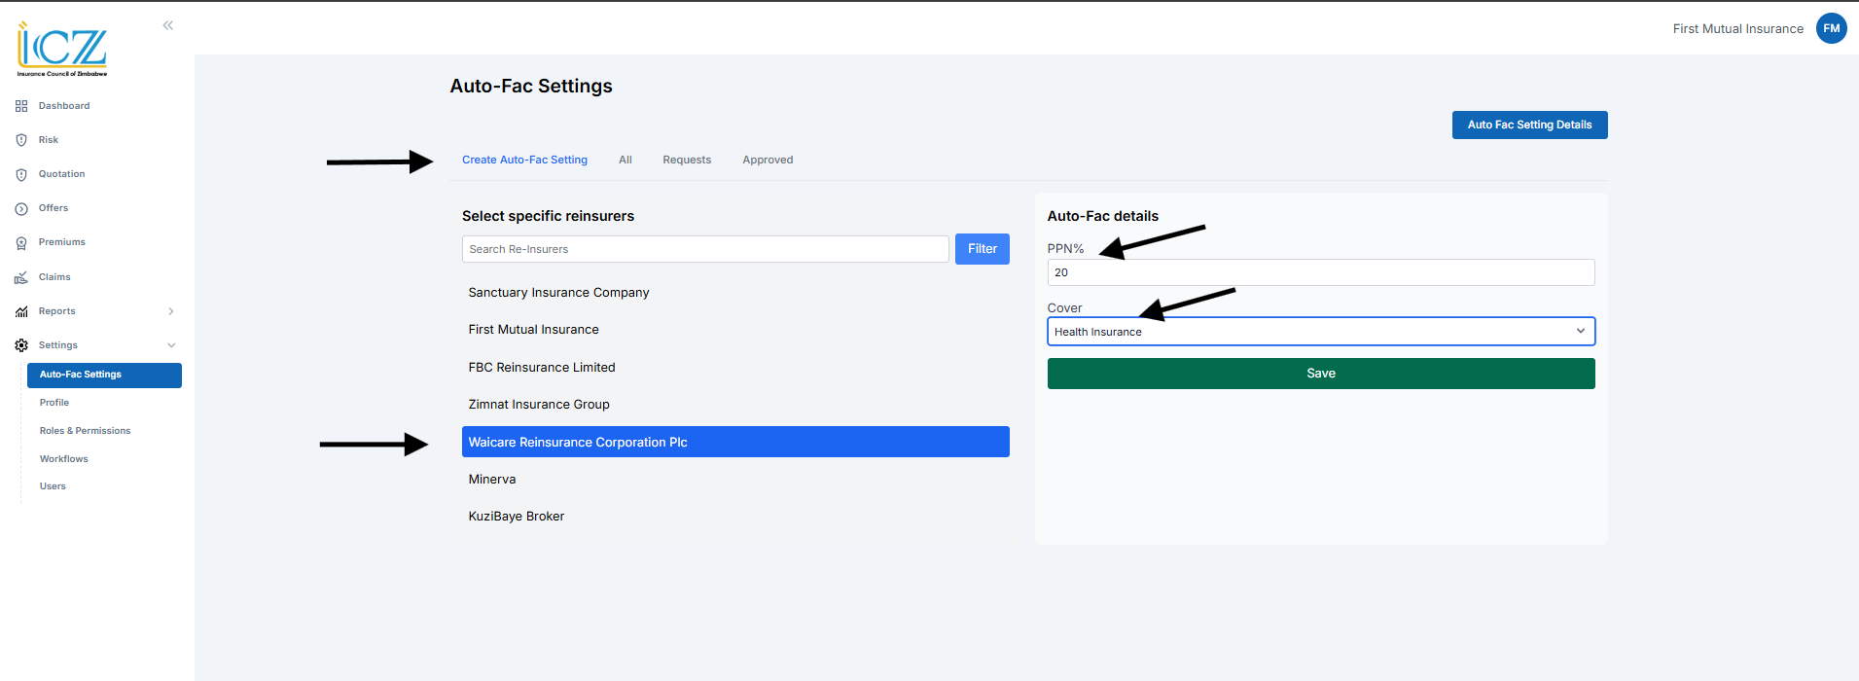Click the Settings gear icon
Viewport: 1859px width, 681px height.
coord(21,345)
